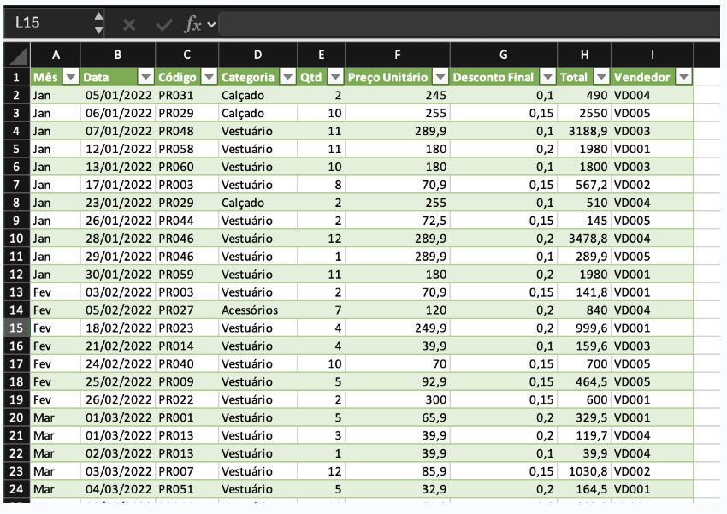Click the cell with date 26/02/2022
727x514 pixels.
[x=118, y=399]
